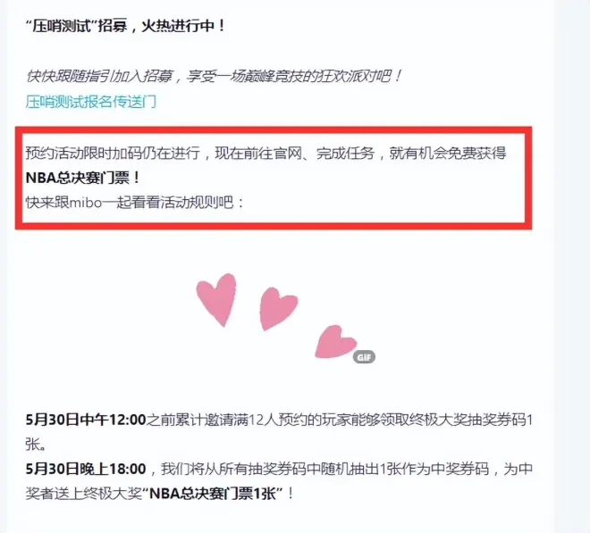Click the leftmost pink heart
This screenshot has height=533, width=590.
pos(216,300)
